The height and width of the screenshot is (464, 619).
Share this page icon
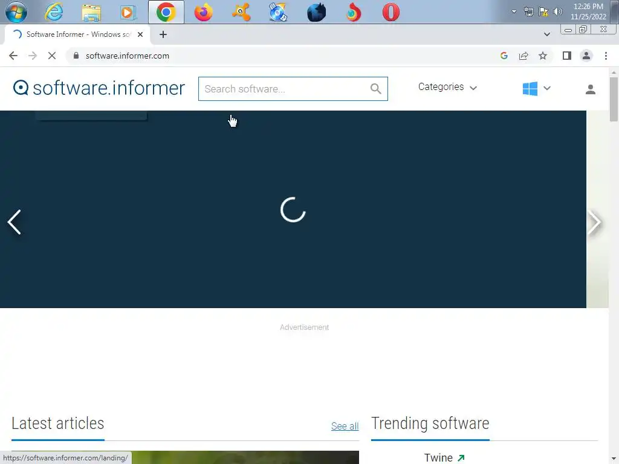523,56
